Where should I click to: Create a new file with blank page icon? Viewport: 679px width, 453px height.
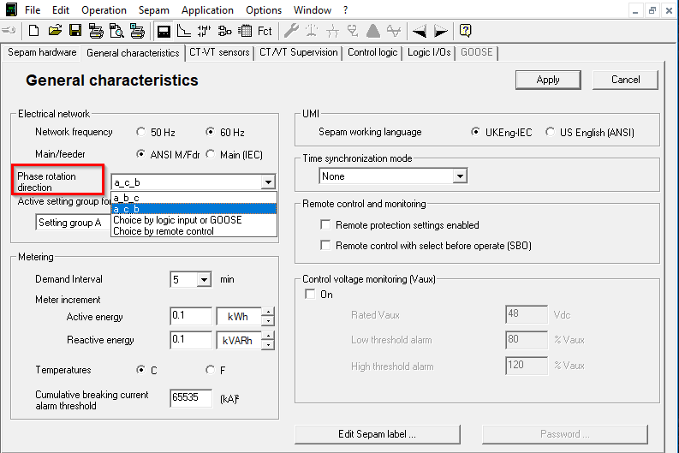click(33, 31)
